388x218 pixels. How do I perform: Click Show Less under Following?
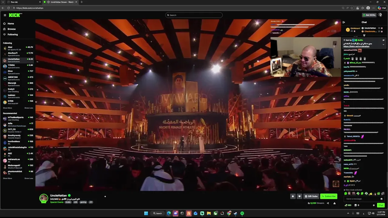[x=29, y=108]
